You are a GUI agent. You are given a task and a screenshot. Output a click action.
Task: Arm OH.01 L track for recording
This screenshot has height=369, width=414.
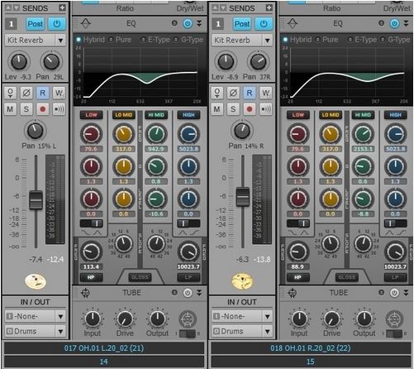click(x=43, y=109)
